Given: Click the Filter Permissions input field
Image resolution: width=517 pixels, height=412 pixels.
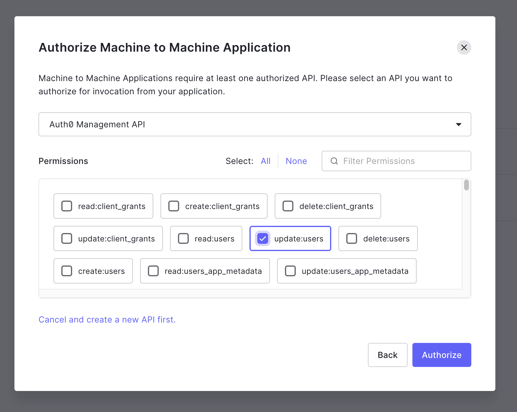Looking at the screenshot, I should click(391, 161).
